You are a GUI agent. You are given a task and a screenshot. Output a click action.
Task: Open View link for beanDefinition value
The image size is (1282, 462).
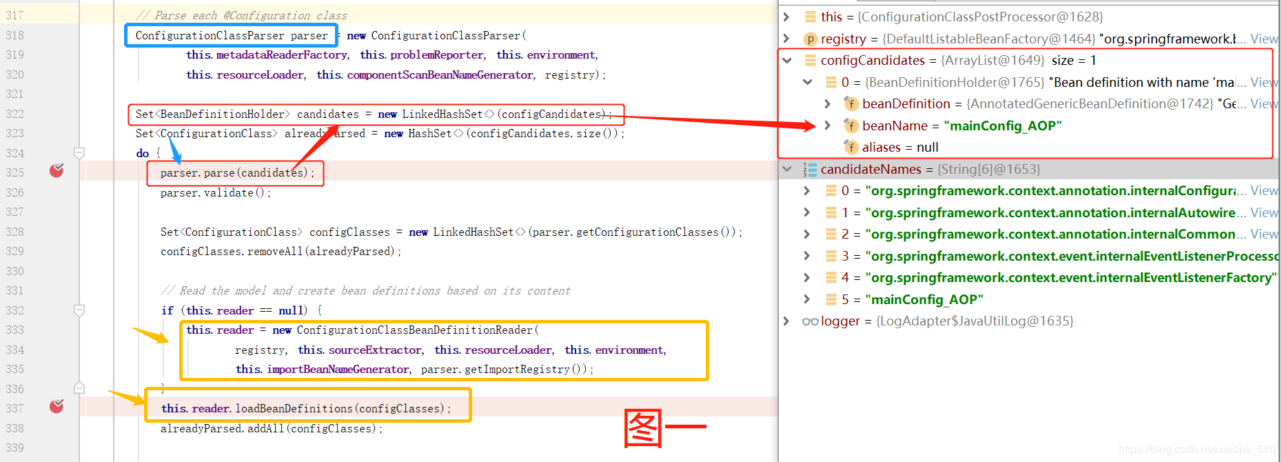(x=1264, y=103)
